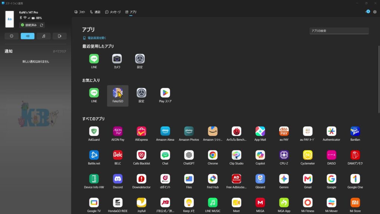Launch the Mi Store app
The width and height of the screenshot is (380, 214).
click(x=355, y=202)
